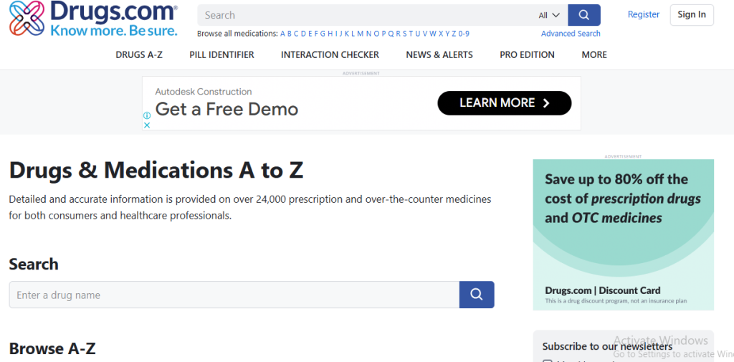Browse medications starting with letter O
Viewport: 734px width, 362px height.
[376, 34]
